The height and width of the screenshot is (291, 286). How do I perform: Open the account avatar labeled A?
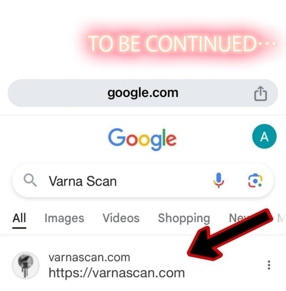tap(264, 136)
